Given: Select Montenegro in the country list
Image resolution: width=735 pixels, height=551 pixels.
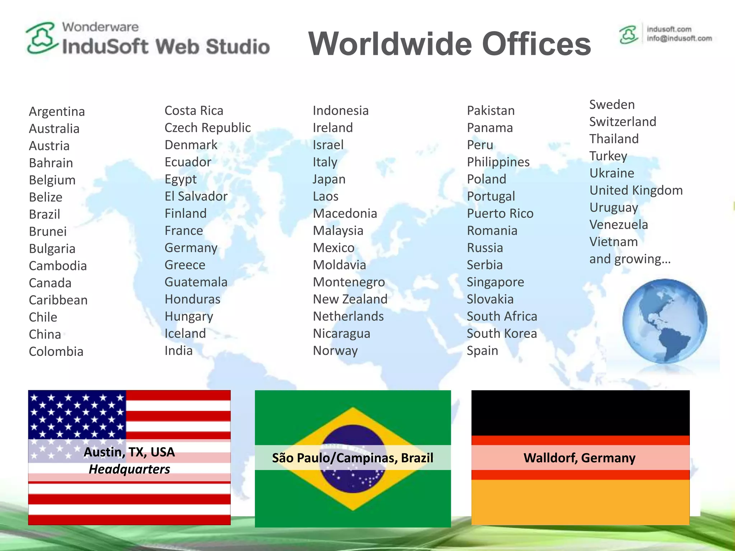Looking at the screenshot, I should [x=349, y=282].
